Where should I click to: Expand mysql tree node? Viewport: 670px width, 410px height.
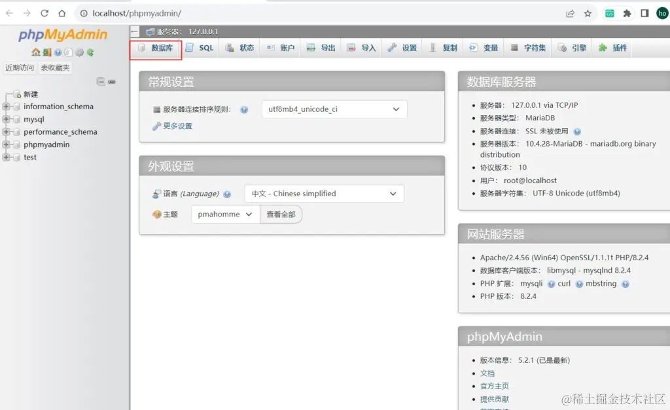tap(6, 119)
